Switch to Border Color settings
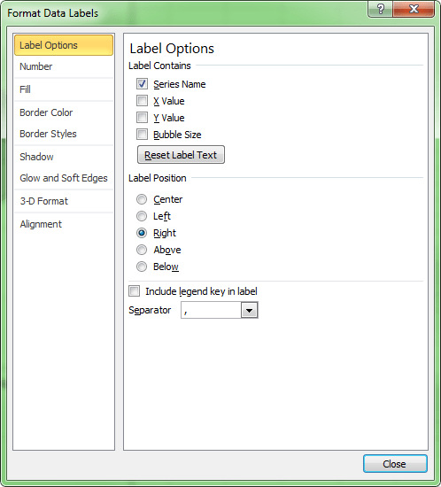The width and height of the screenshot is (441, 487). pos(64,112)
